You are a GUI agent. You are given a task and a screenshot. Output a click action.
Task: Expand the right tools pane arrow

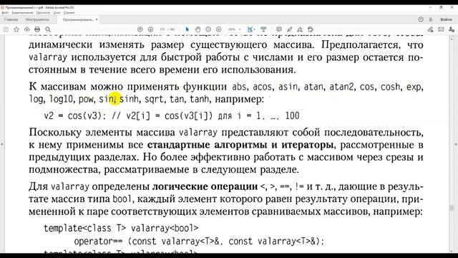point(456,144)
